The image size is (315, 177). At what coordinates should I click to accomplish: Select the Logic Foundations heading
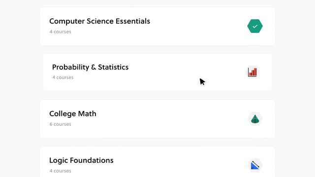point(81,160)
